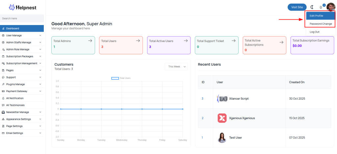Open the arrow on Total Users card
Screen dimensions: 337x154
pyautogui.click(x=138, y=41)
